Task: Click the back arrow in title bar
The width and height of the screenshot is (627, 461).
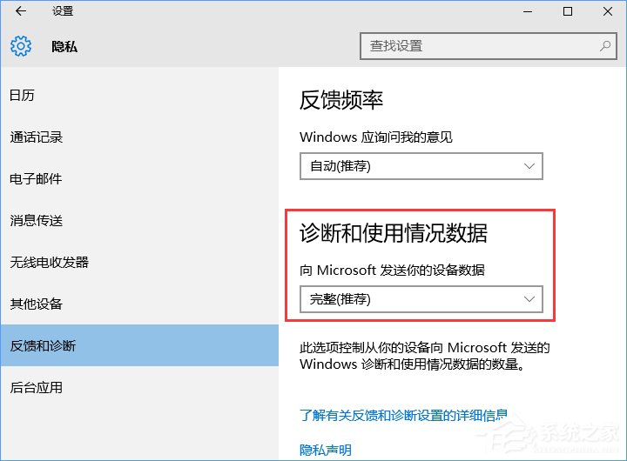Action: click(21, 11)
